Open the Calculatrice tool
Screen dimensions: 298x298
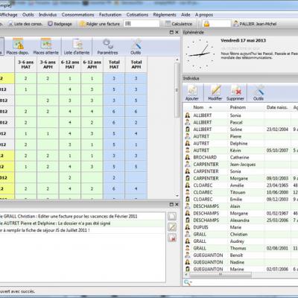coord(179,24)
